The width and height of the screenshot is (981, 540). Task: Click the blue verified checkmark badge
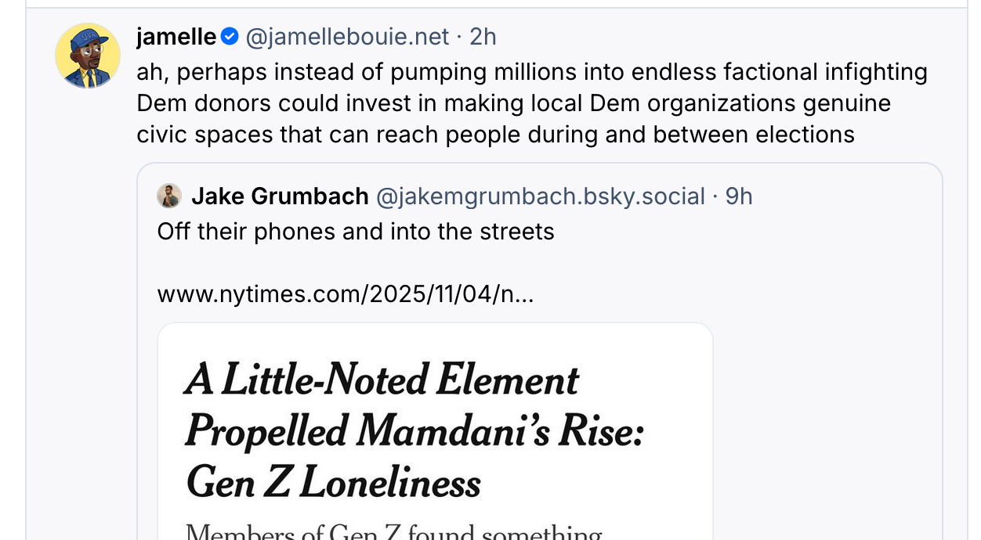[230, 36]
